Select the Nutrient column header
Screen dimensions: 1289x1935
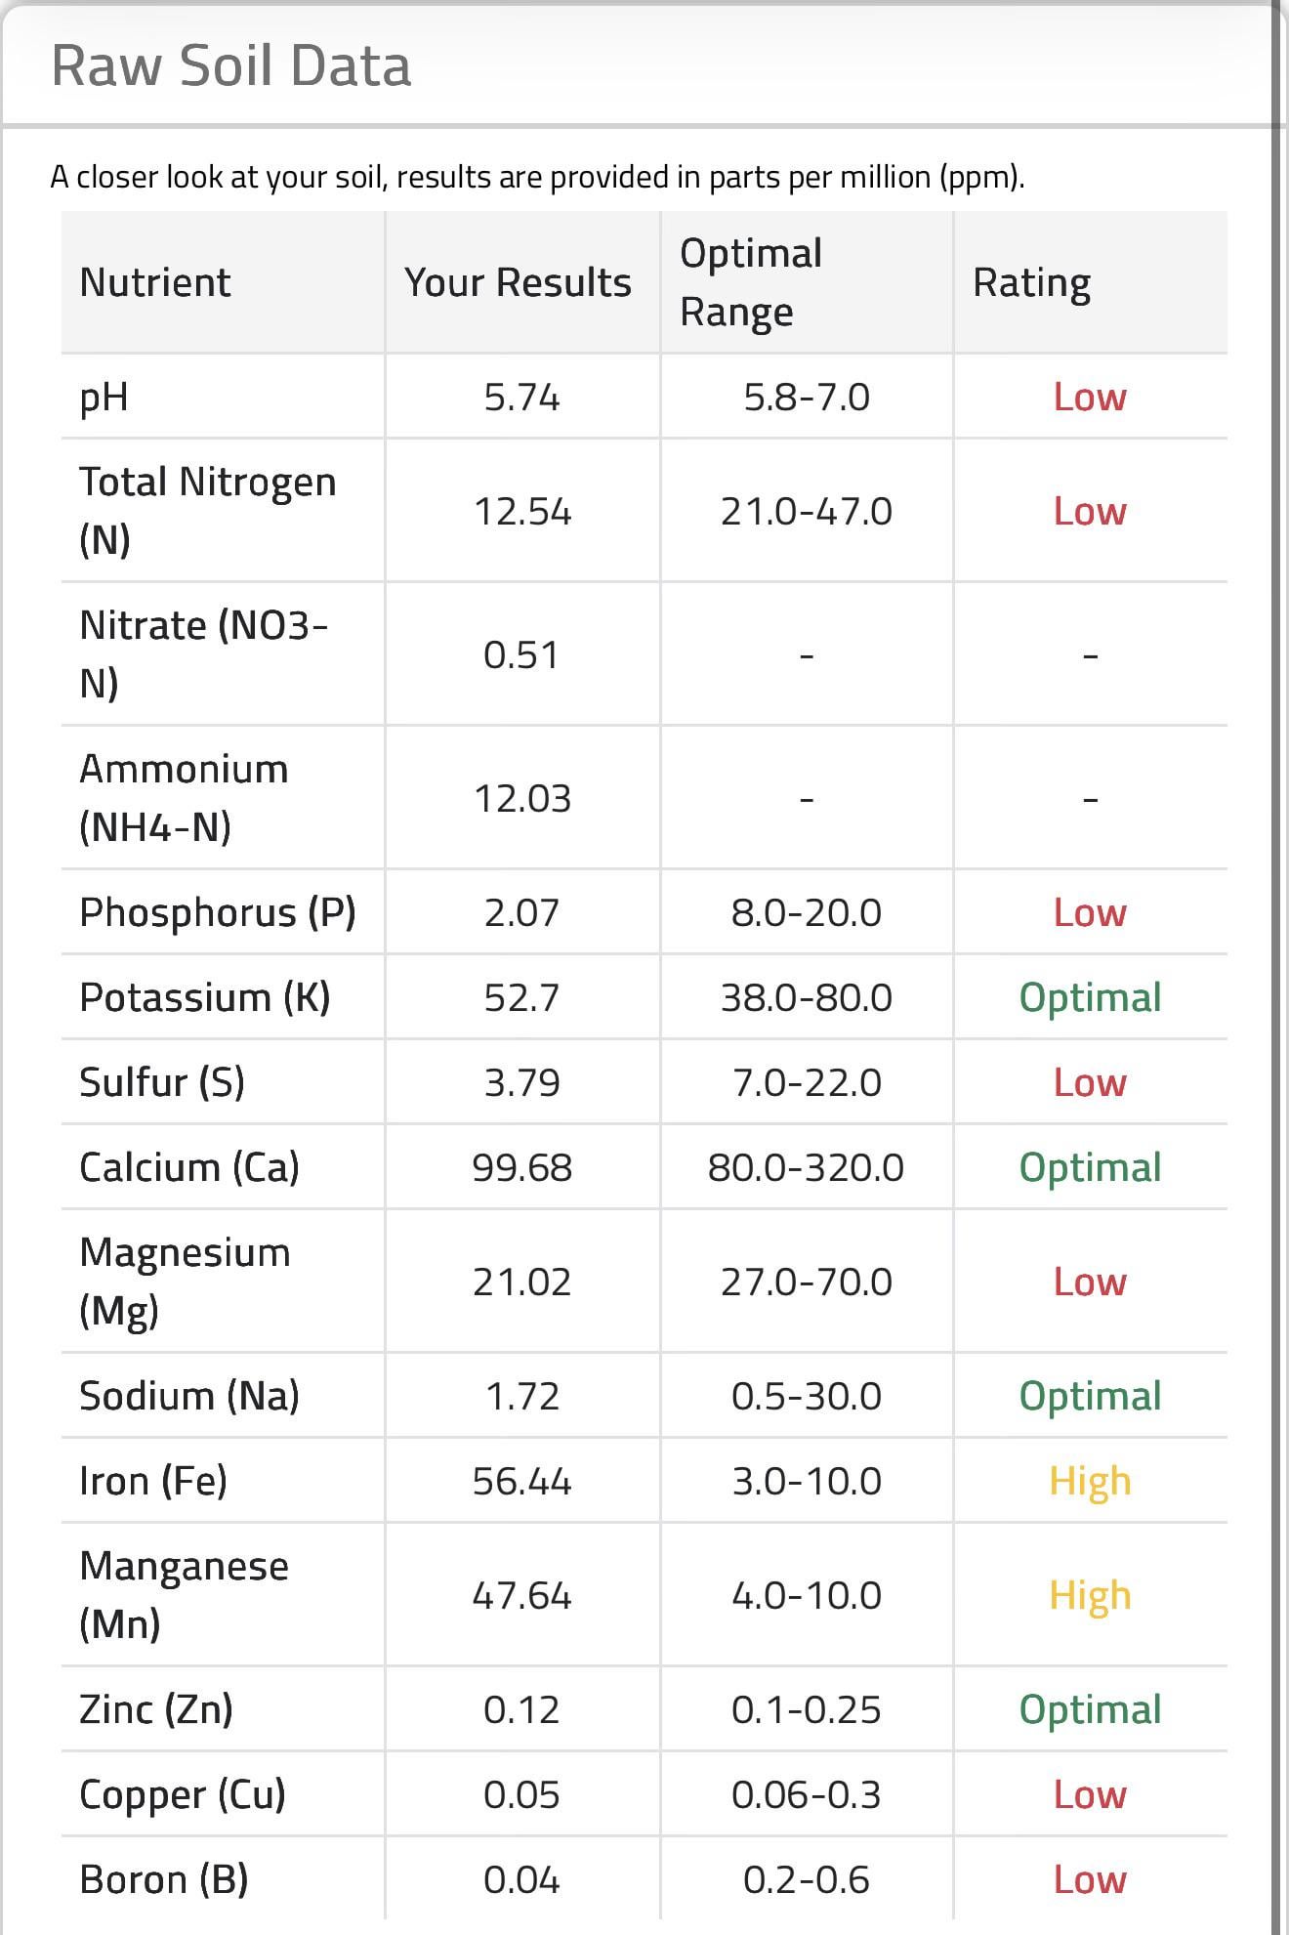(x=155, y=282)
